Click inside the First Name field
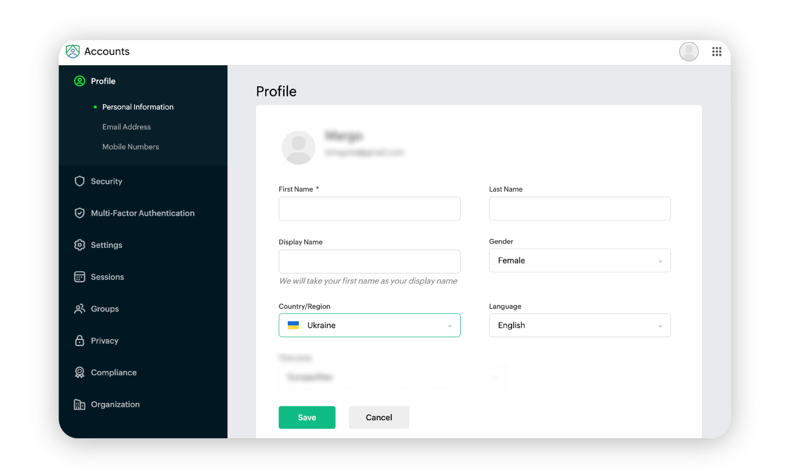The width and height of the screenshot is (788, 476). pos(369,208)
